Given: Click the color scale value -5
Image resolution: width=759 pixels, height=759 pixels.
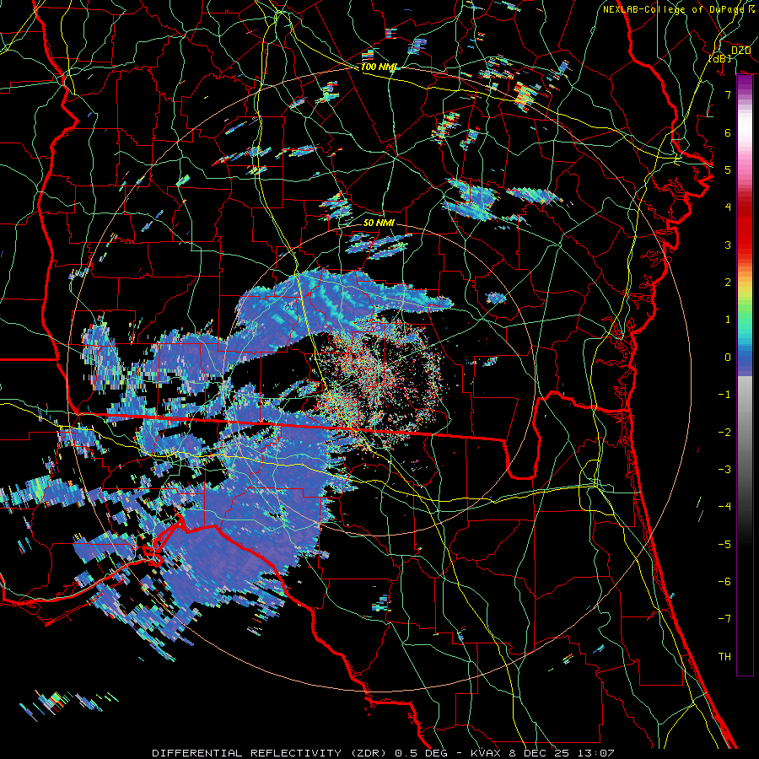Looking at the screenshot, I should click(x=724, y=545).
